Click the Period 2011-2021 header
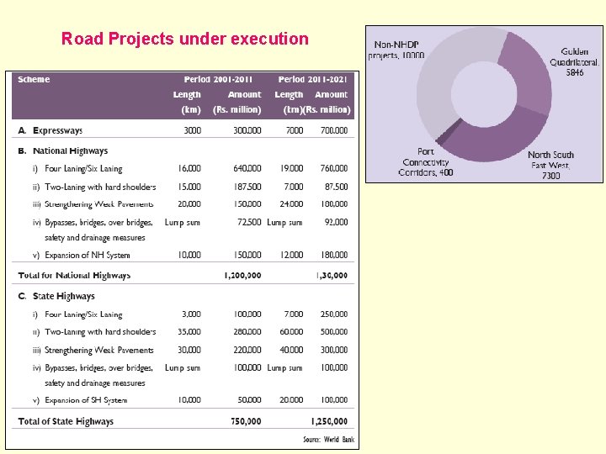 pos(312,79)
